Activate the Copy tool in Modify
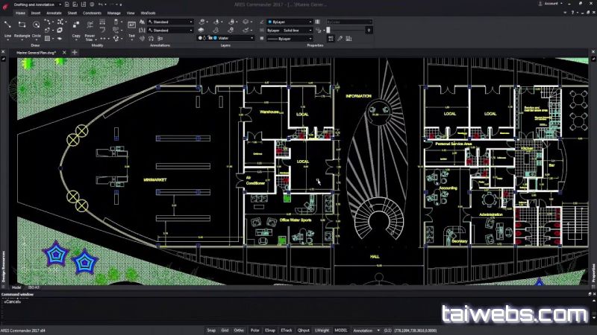Image resolution: width=597 pixels, height=335 pixels. point(76,28)
